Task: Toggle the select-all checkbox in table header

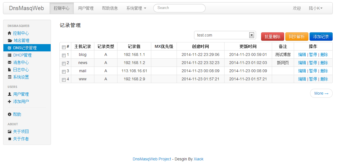Action: pos(64,47)
